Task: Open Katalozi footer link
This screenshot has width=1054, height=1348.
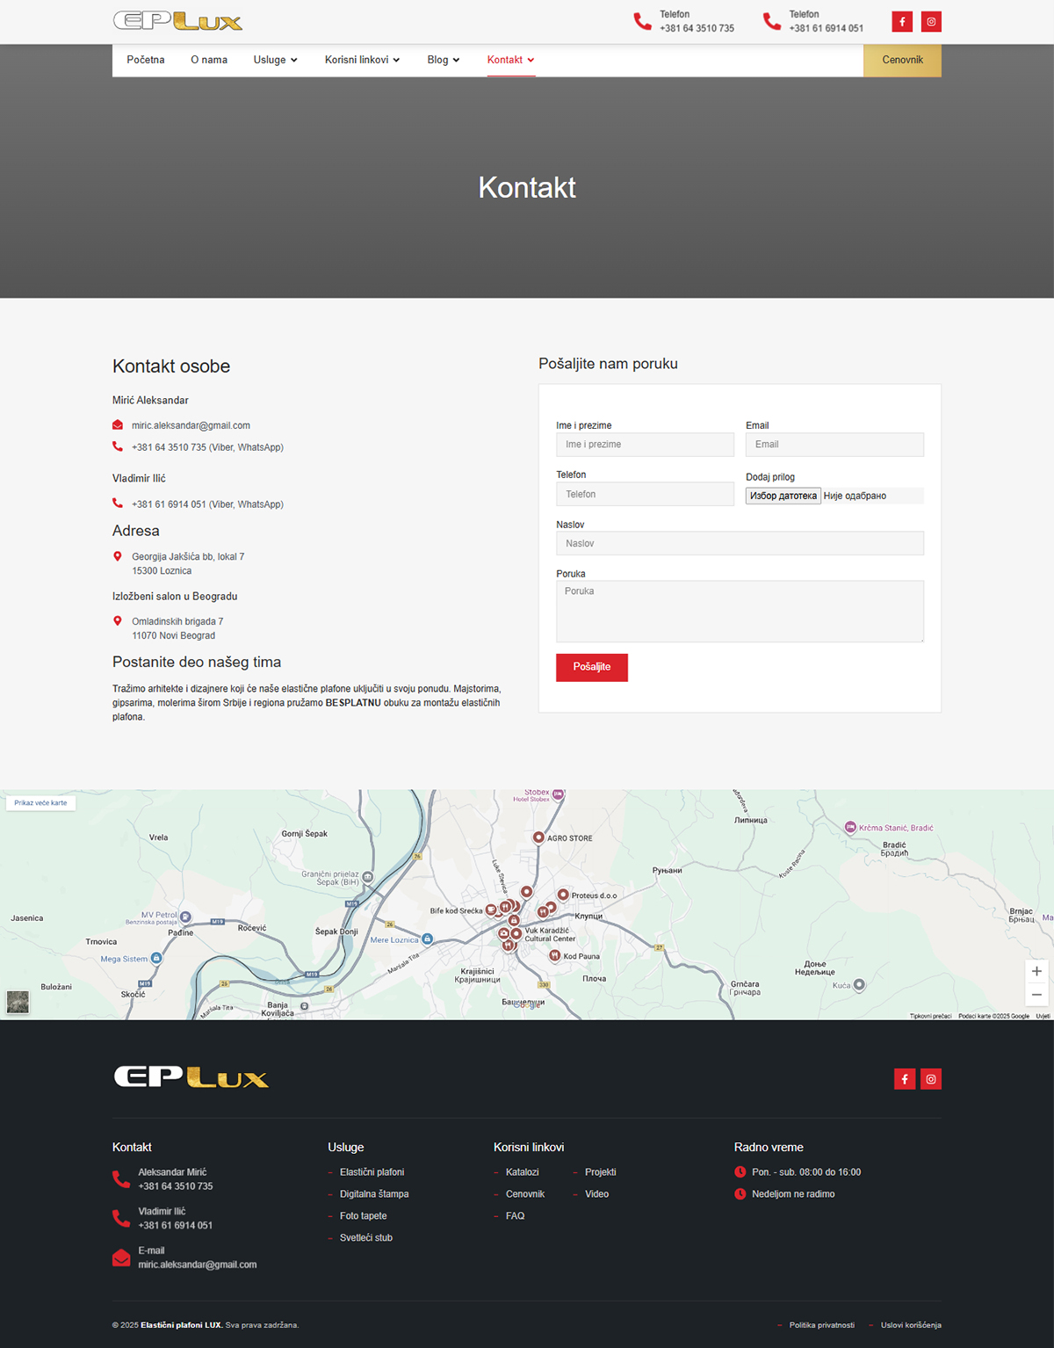Action: 523,1172
